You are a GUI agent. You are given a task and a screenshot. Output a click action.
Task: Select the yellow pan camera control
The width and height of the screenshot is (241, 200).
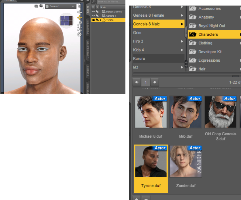pos(79,18)
